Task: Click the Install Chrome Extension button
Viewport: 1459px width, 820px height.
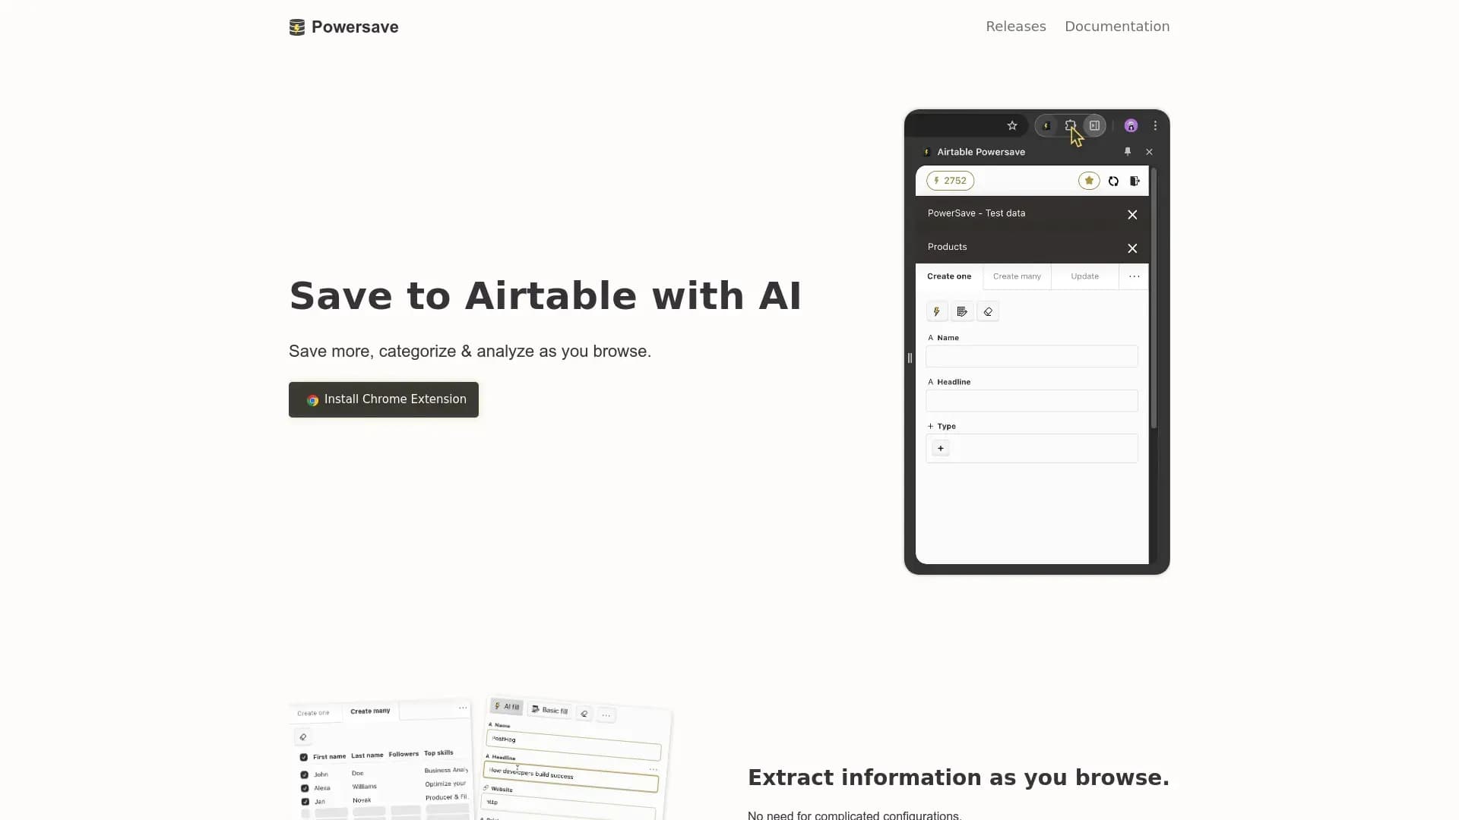Action: click(384, 399)
